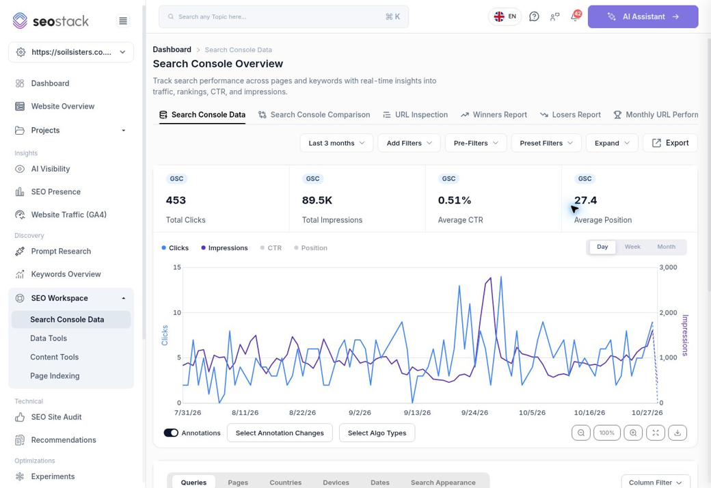Image resolution: width=711 pixels, height=488 pixels.
Task: Switch to the Pages tab
Action: pos(238,483)
